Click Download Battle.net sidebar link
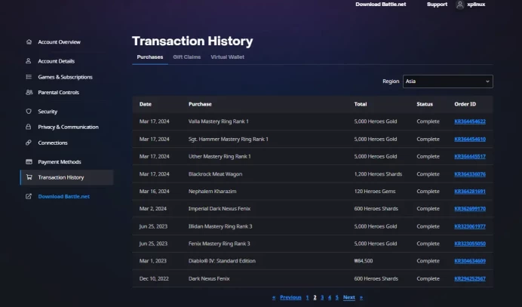 point(63,196)
